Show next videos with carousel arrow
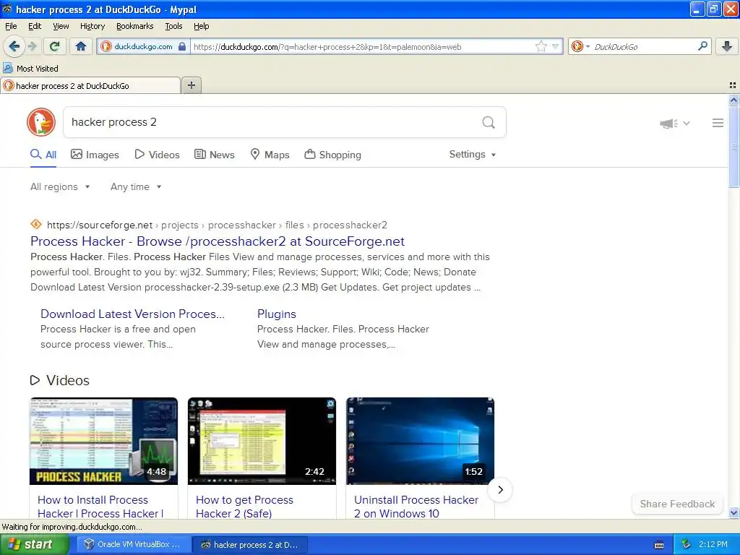The height and width of the screenshot is (555, 740). [500, 490]
